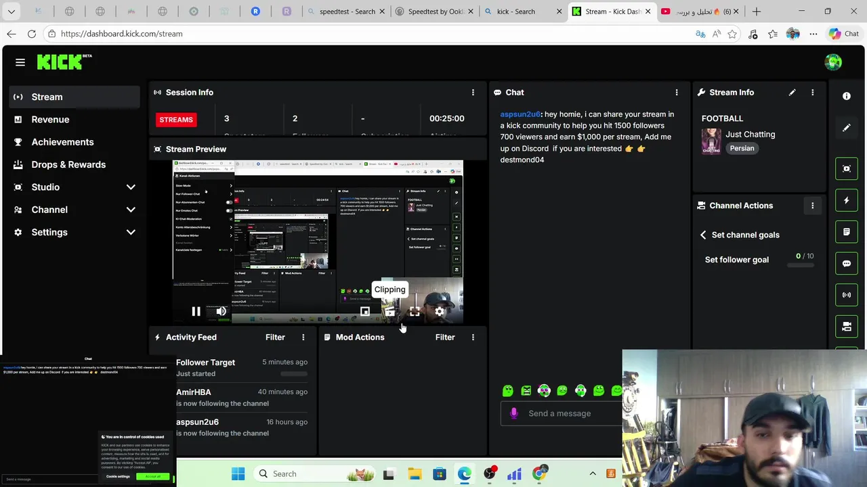Click the purple microphone icon in chat input
The width and height of the screenshot is (867, 487).
pos(513,413)
